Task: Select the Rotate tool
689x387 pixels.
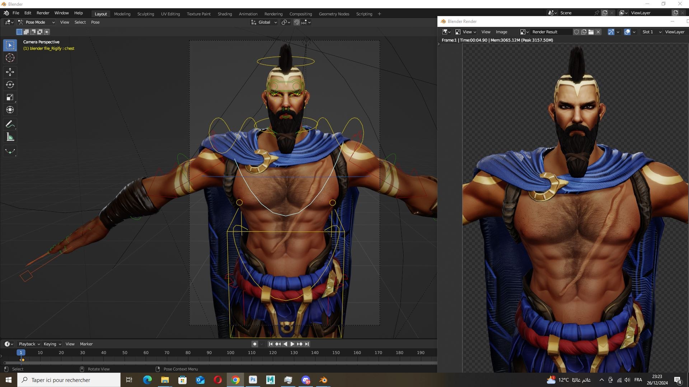Action: pyautogui.click(x=10, y=85)
